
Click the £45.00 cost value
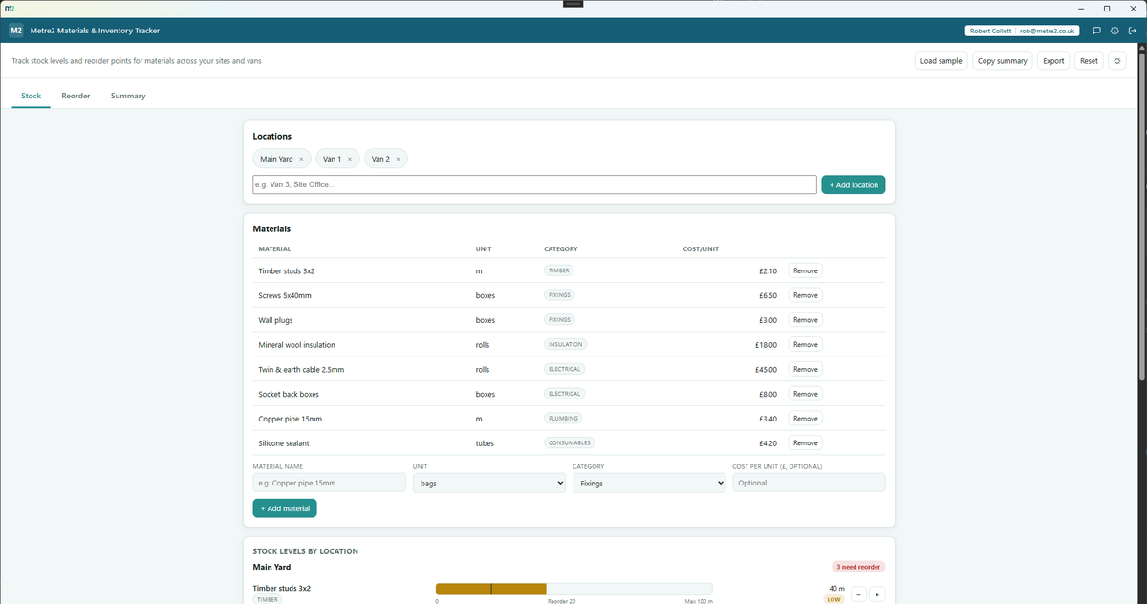(766, 369)
